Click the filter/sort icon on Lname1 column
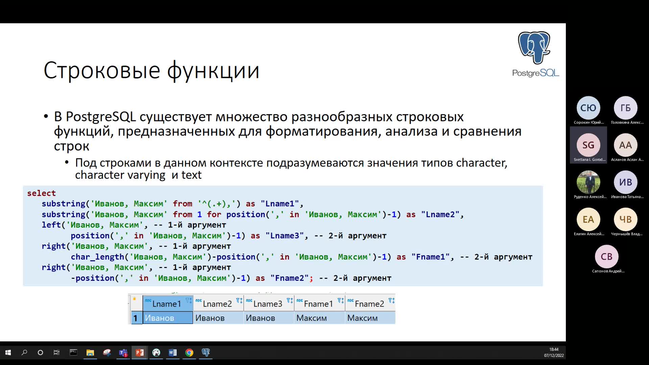The width and height of the screenshot is (649, 365). point(189,300)
